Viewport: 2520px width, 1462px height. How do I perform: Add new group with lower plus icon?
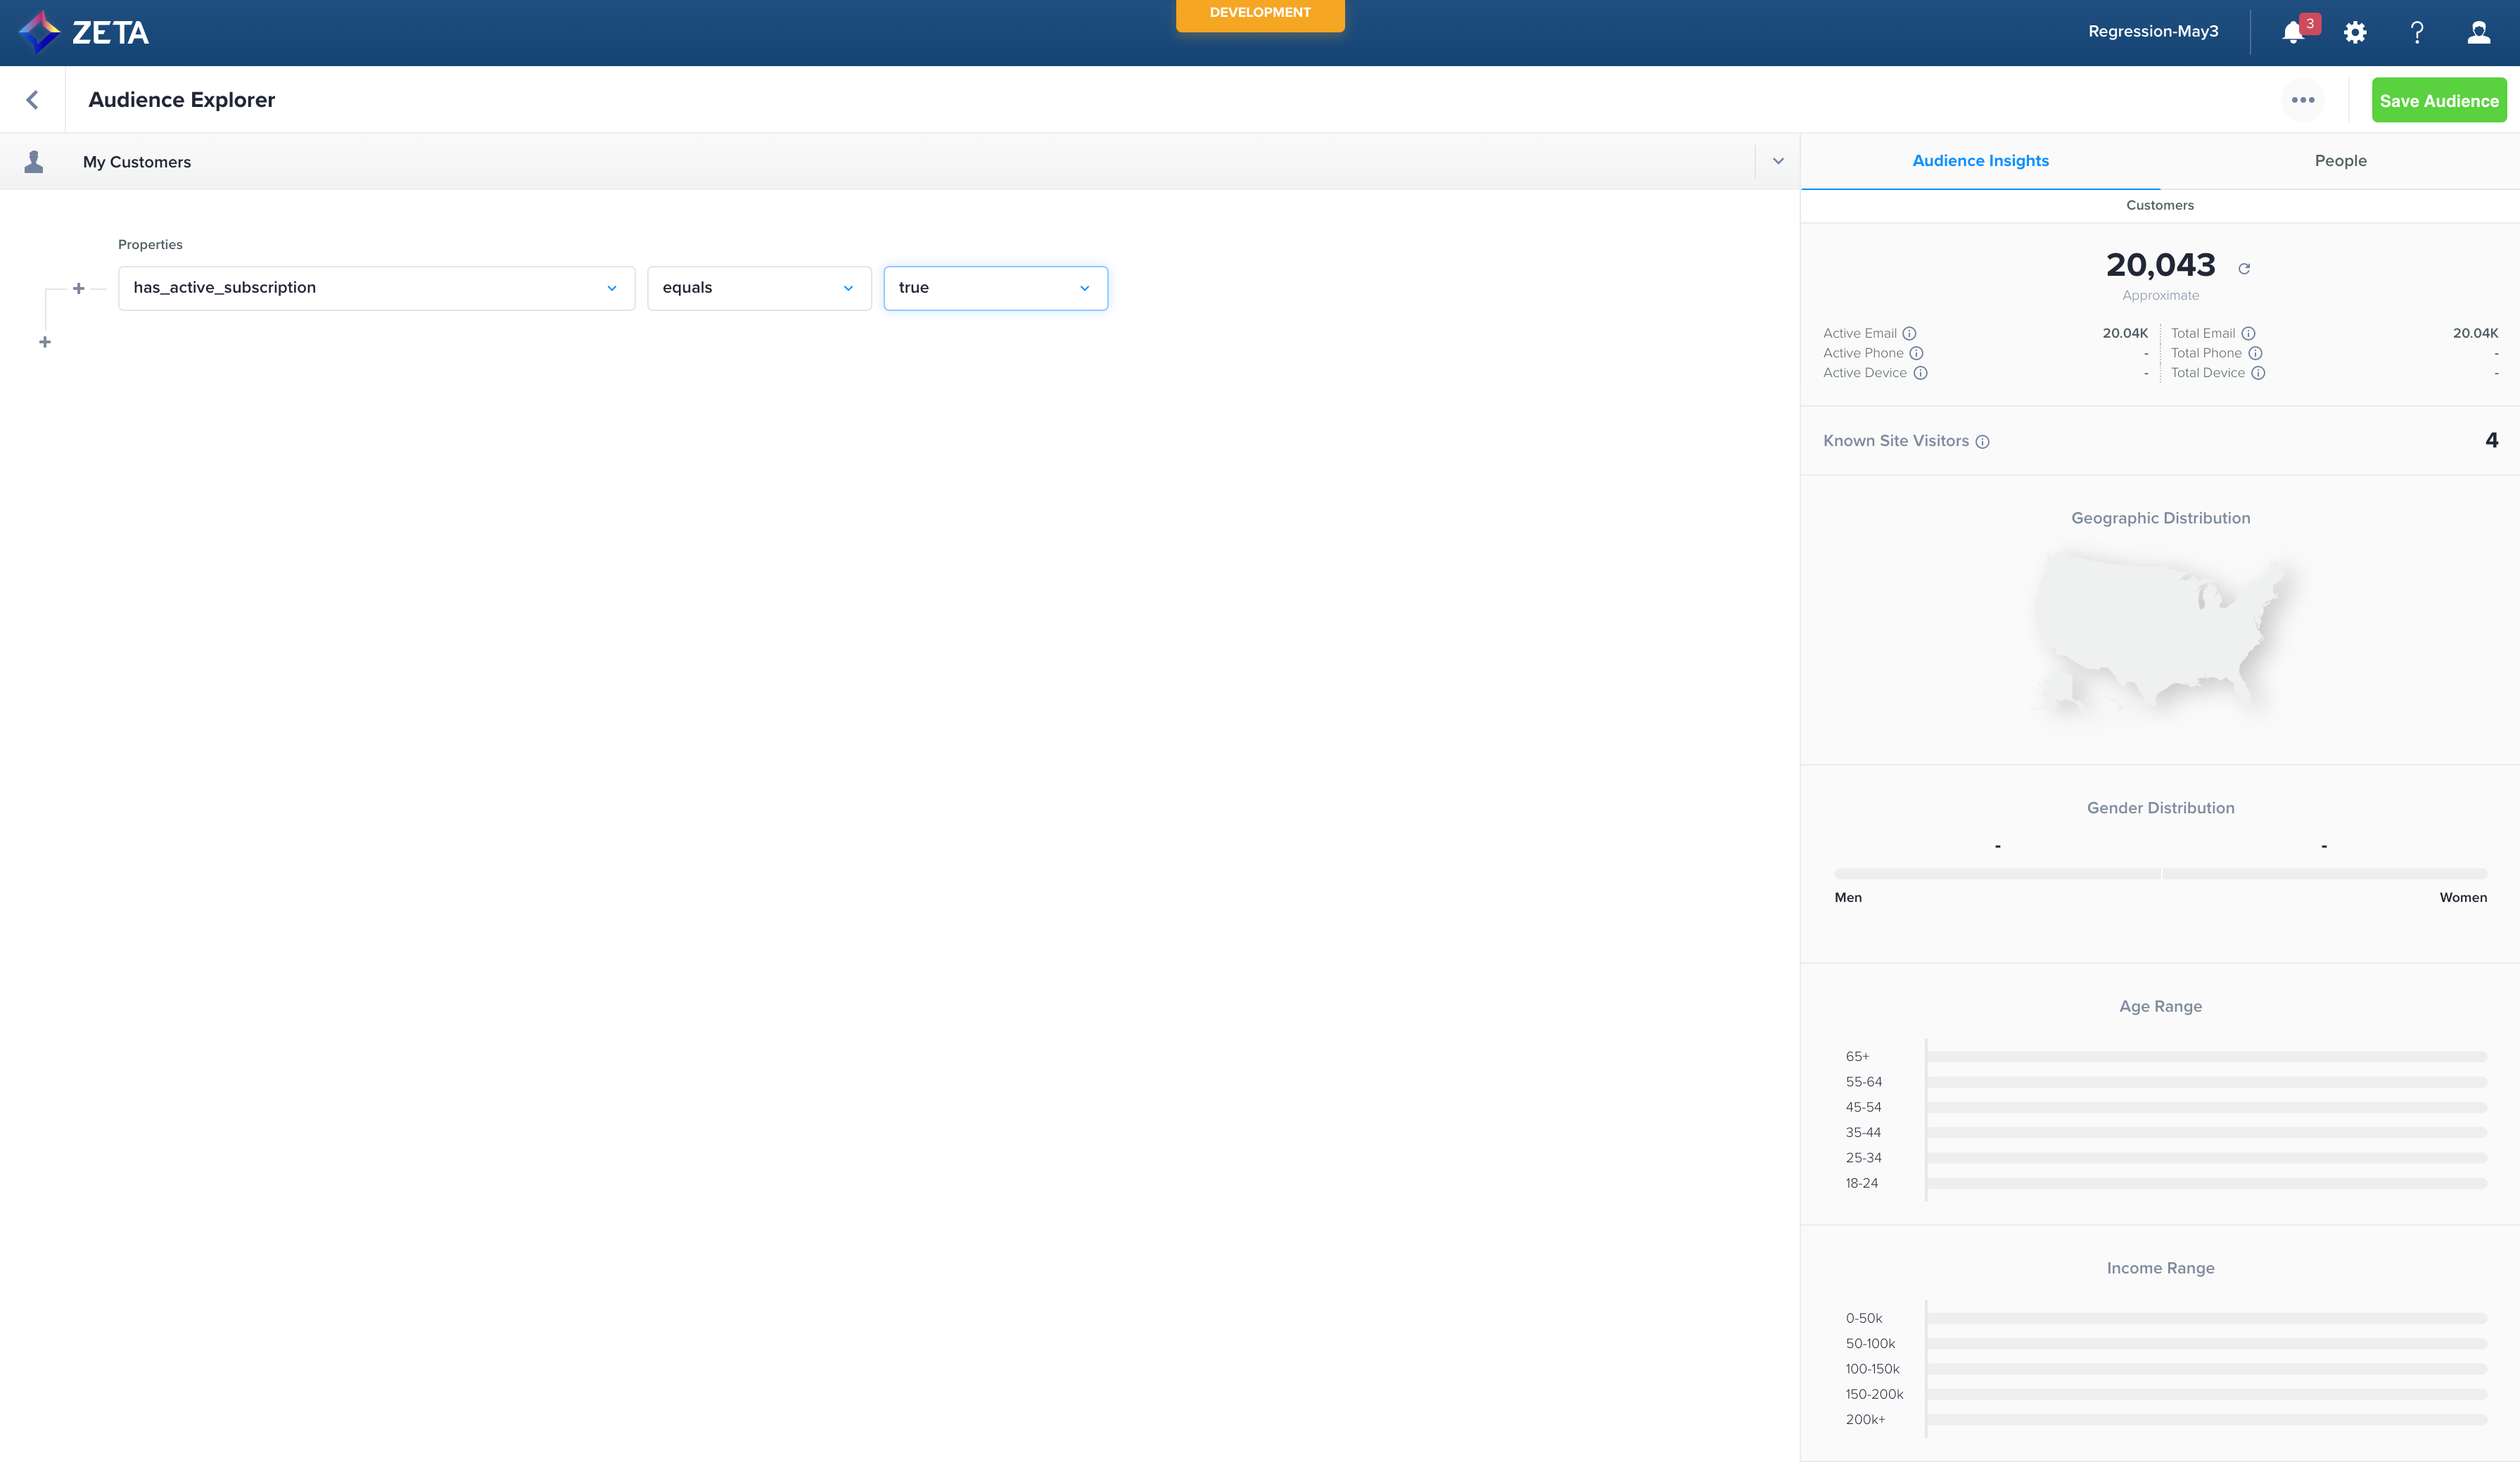click(45, 342)
